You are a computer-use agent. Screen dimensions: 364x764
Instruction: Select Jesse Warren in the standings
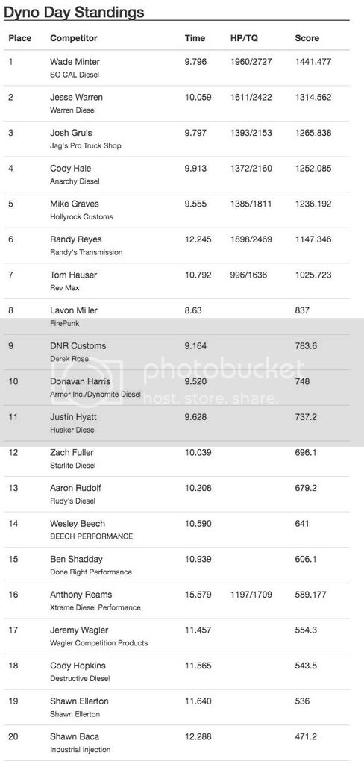click(182, 103)
